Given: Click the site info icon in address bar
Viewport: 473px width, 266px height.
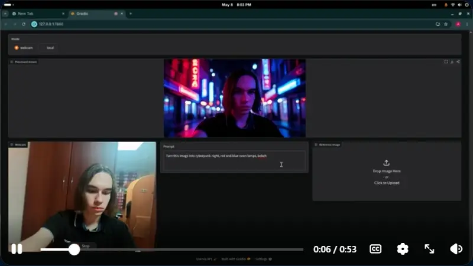Looking at the screenshot, I should click(34, 24).
